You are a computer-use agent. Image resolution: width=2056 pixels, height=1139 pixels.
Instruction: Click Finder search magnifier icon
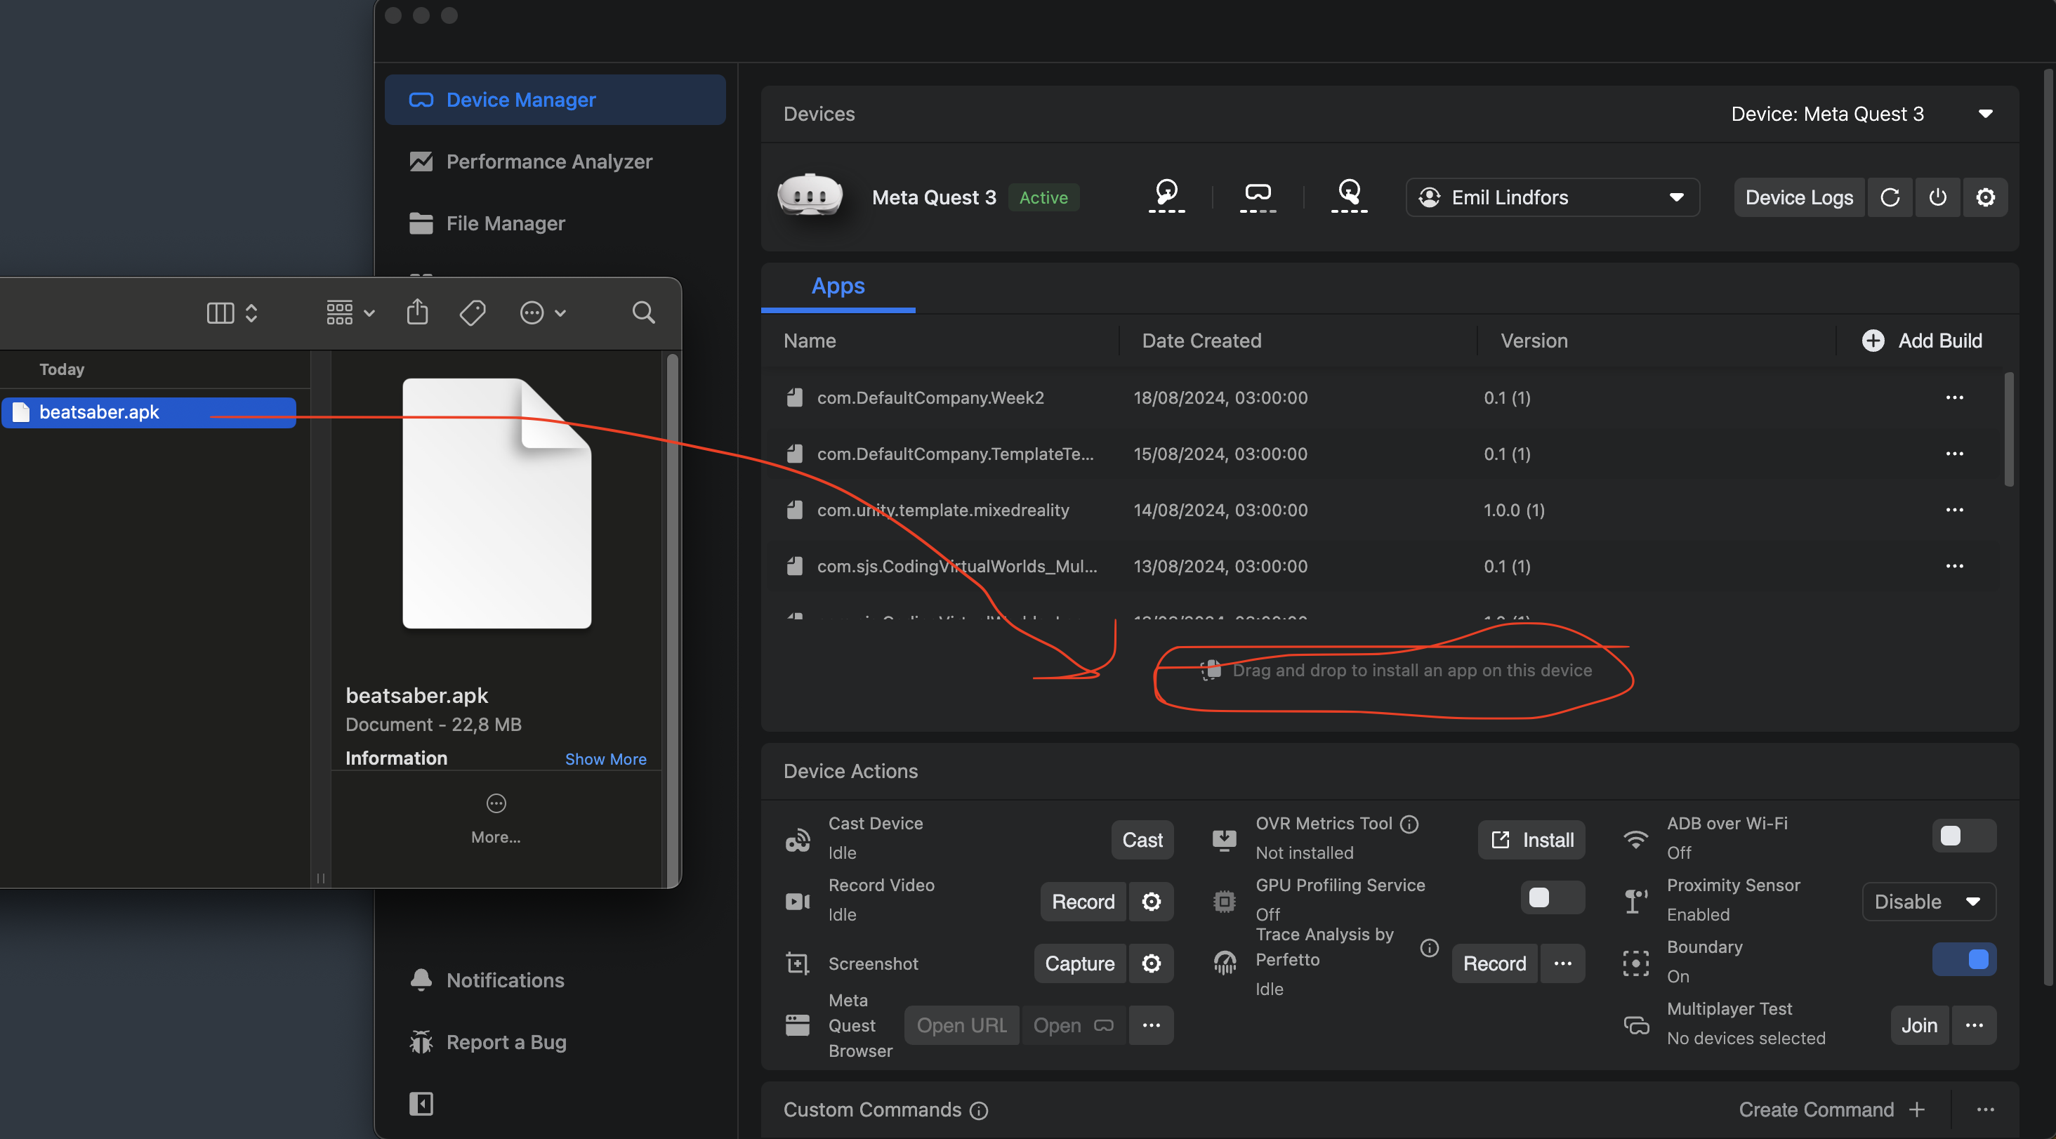tap(643, 312)
